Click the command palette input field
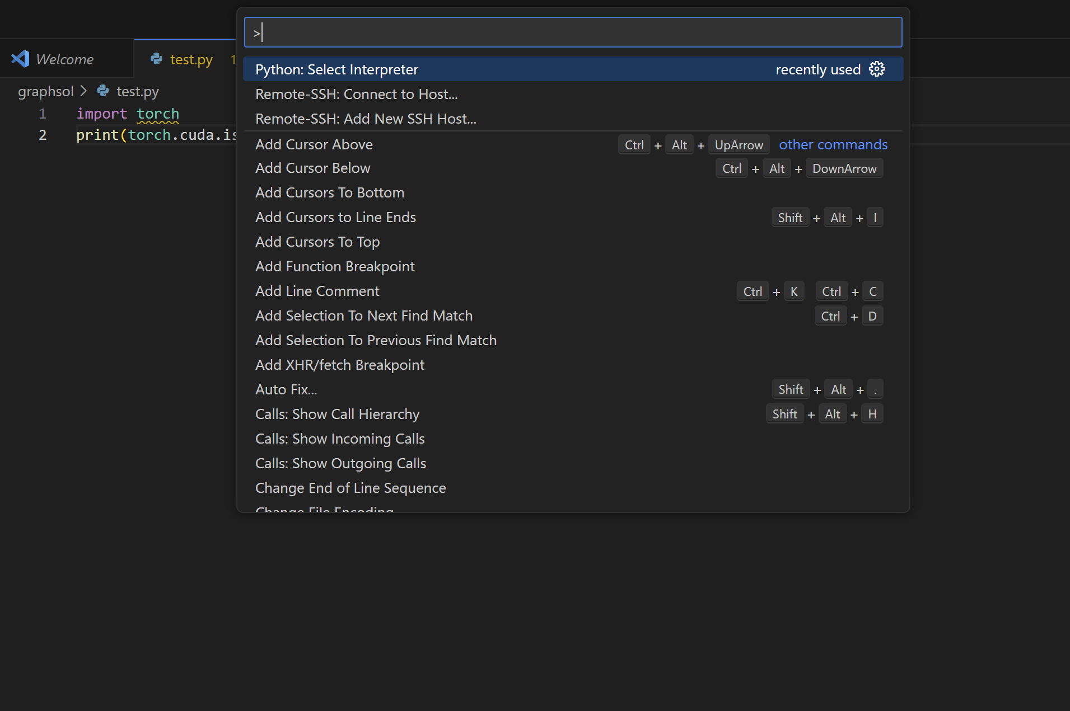Viewport: 1070px width, 711px height. coord(573,32)
